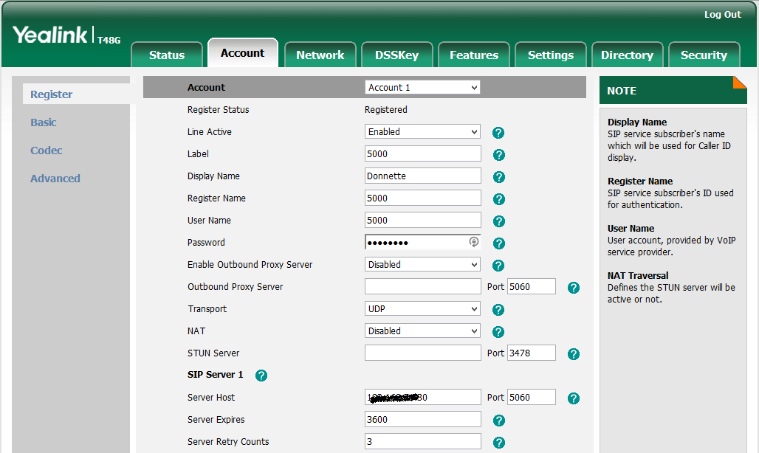
Task: Click the User Name input field
Action: (x=422, y=220)
